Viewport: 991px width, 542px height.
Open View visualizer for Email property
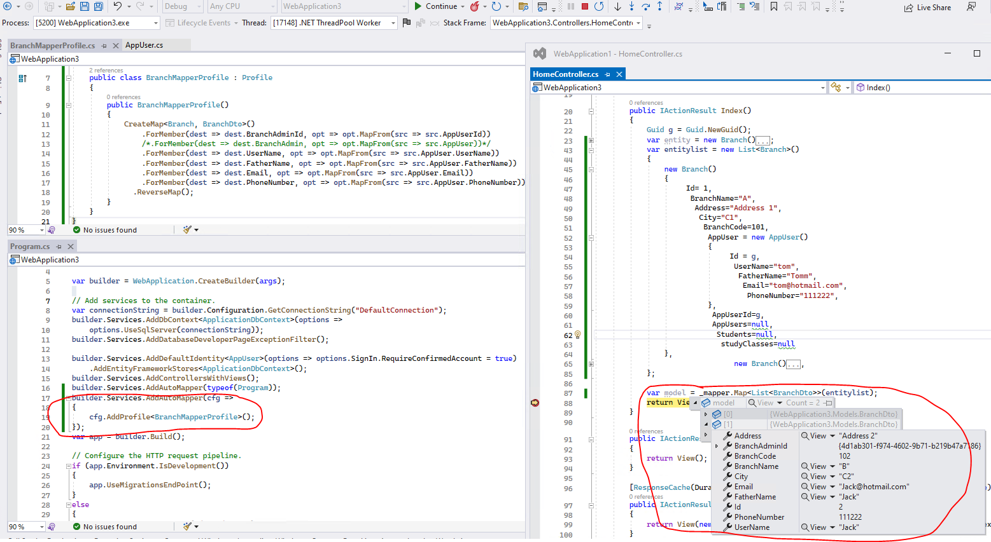tap(818, 487)
